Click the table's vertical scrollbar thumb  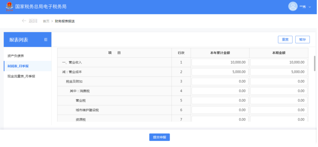coord(315,63)
